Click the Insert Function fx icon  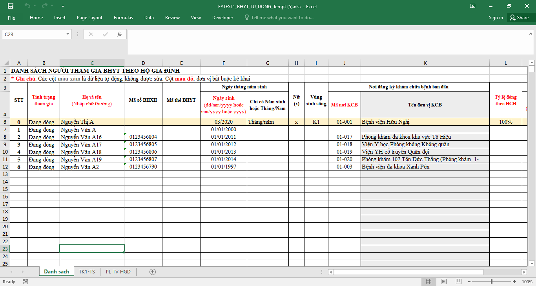[x=119, y=34]
